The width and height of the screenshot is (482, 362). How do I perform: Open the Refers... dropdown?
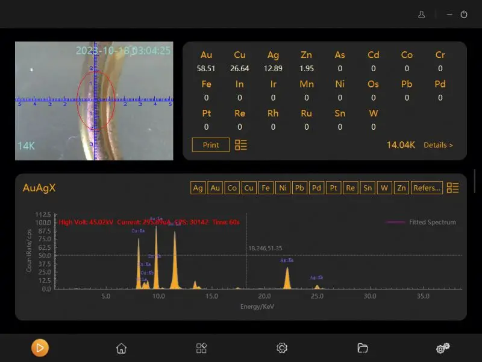427,188
